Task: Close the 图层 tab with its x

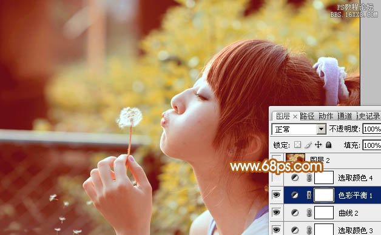Action: pos(295,117)
